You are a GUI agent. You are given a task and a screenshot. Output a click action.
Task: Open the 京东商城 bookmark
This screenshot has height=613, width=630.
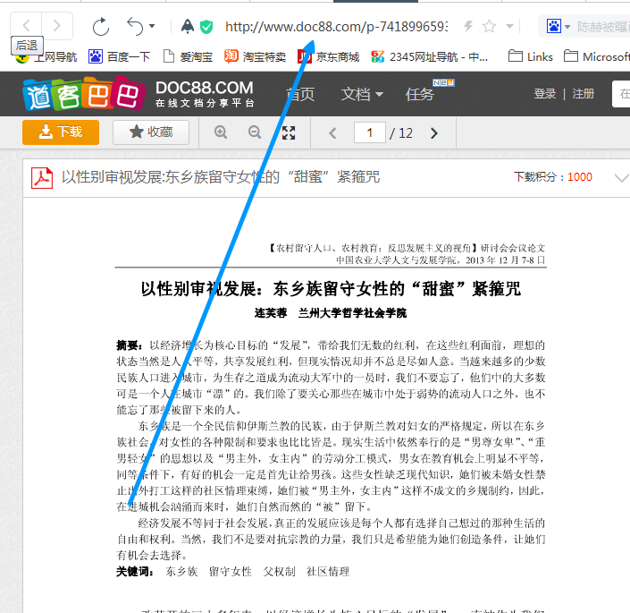tap(329, 56)
